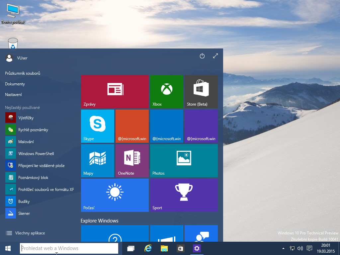Launch the Xbox tile

click(x=167, y=92)
